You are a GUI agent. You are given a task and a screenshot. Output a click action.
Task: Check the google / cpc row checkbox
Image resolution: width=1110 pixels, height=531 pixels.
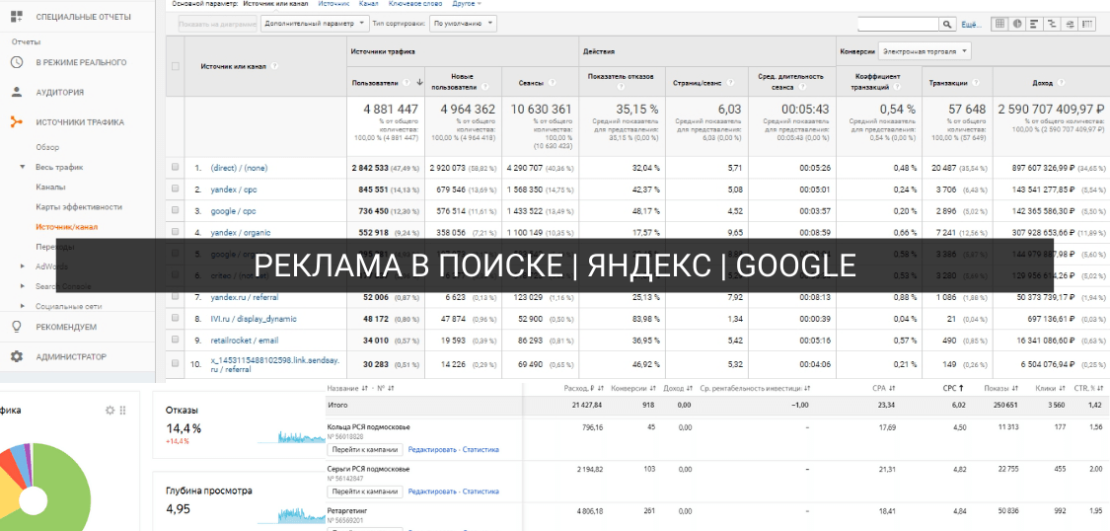(176, 211)
